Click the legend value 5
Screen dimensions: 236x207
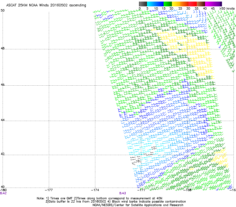pos(147,9)
